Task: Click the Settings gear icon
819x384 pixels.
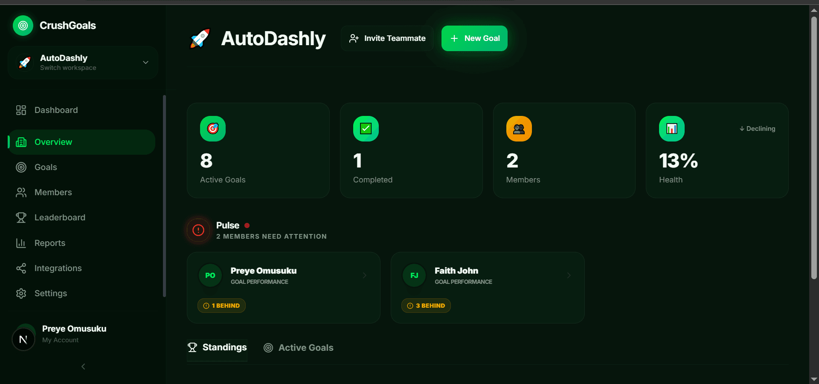Action: [21, 293]
